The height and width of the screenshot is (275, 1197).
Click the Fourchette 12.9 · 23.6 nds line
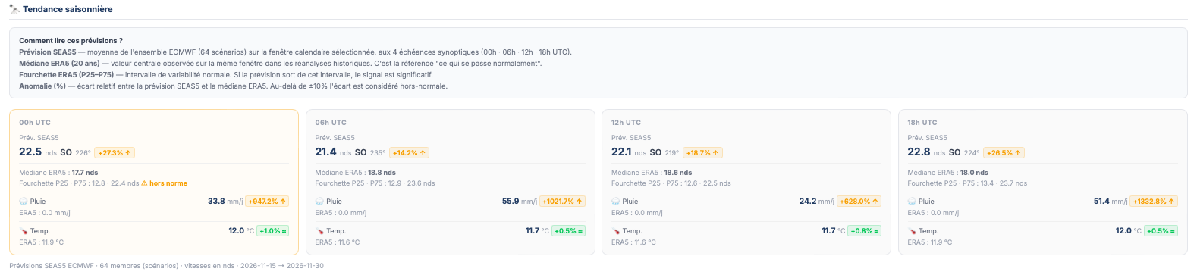[x=375, y=183]
